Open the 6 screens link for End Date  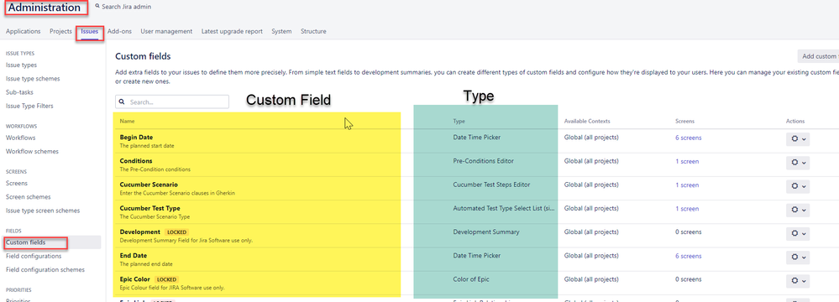coord(688,256)
